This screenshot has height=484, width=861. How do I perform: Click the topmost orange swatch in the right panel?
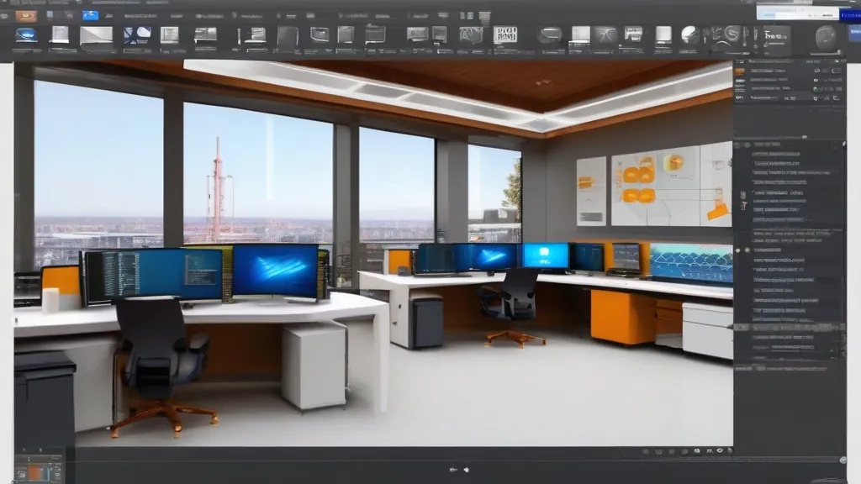tap(740, 72)
